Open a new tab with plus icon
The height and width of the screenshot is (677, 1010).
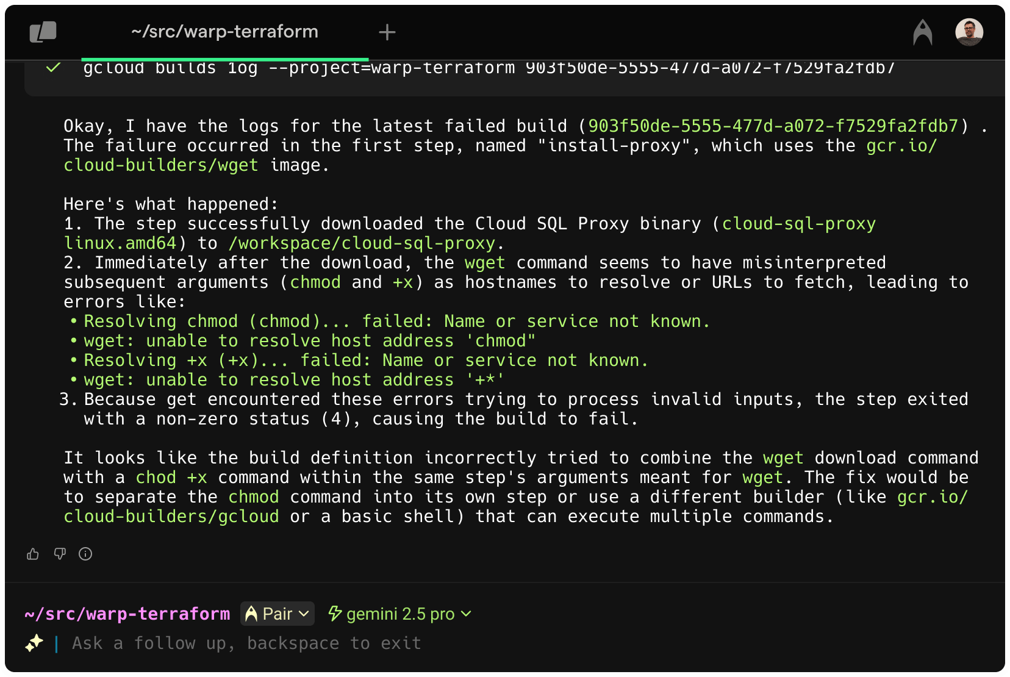(x=387, y=32)
